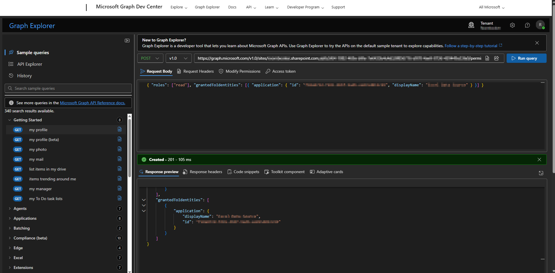Open the settings gear icon
Screen dimensions: 555x273
pyautogui.click(x=512, y=25)
